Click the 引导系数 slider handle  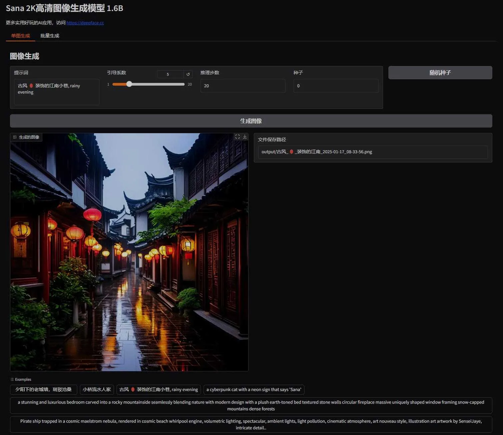129,84
